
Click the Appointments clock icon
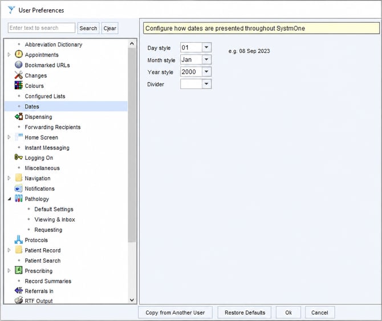(x=19, y=54)
